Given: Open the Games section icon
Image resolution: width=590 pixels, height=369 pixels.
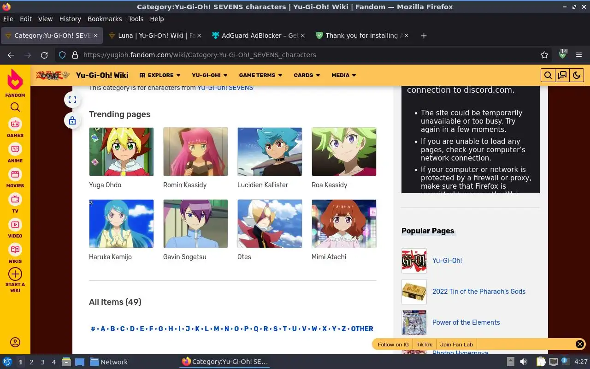Looking at the screenshot, I should [15, 124].
